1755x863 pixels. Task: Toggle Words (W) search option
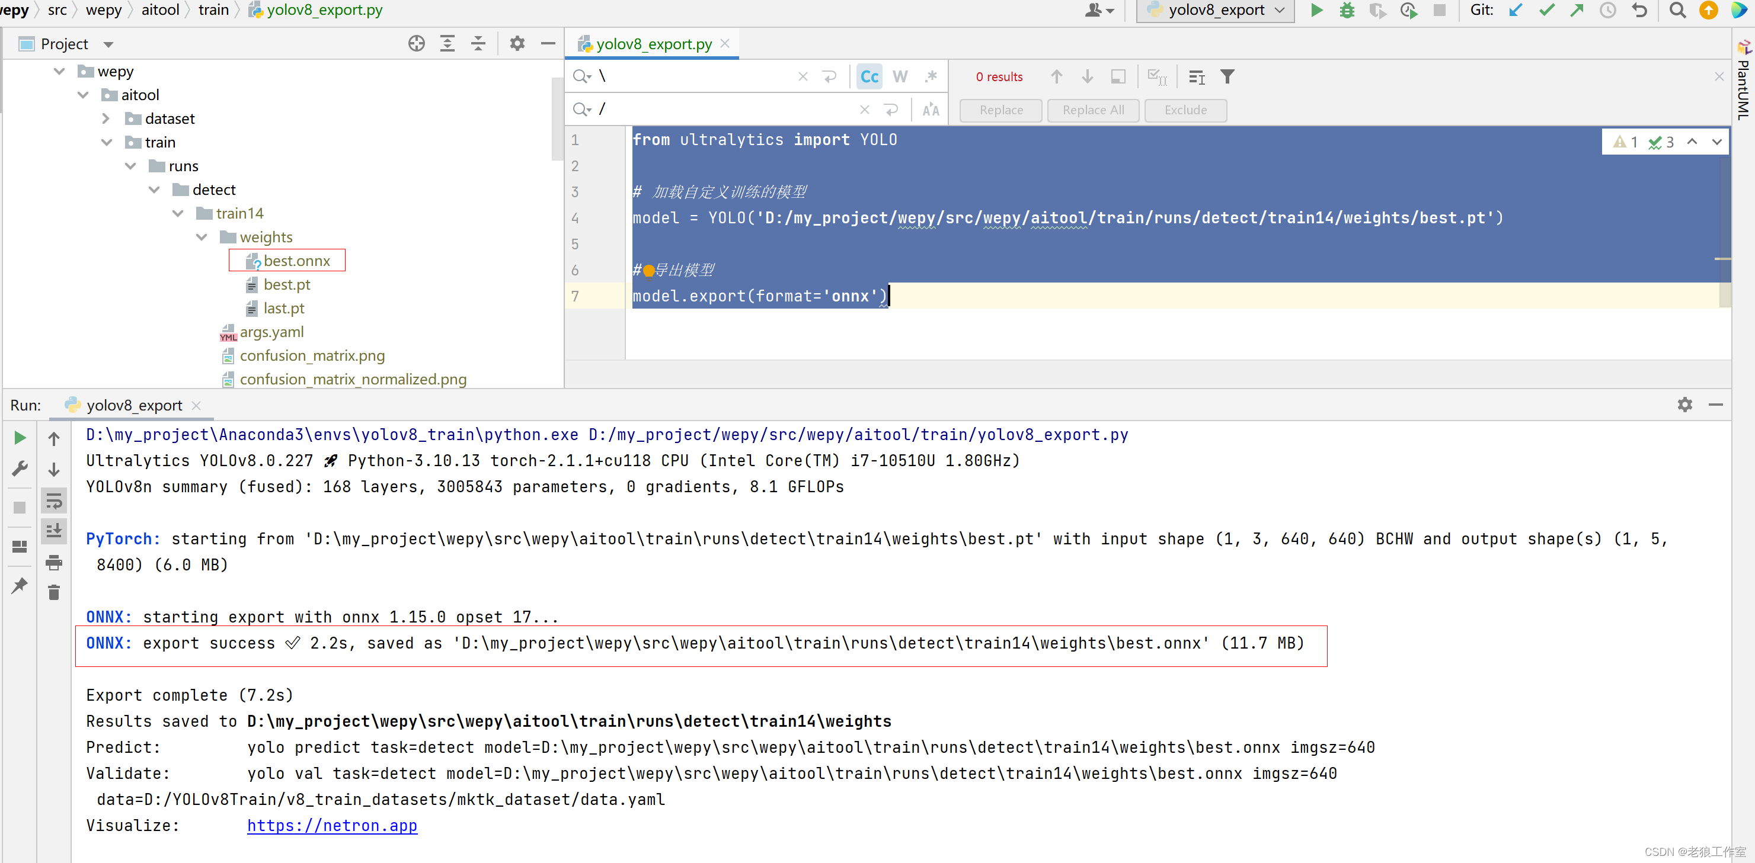(x=900, y=76)
